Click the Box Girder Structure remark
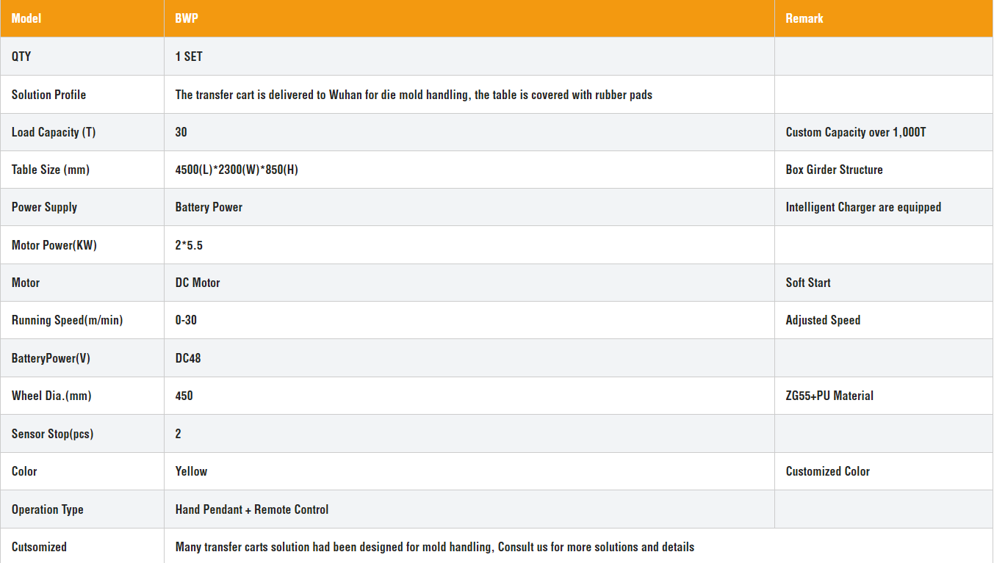This screenshot has height=563, width=994. tap(834, 170)
